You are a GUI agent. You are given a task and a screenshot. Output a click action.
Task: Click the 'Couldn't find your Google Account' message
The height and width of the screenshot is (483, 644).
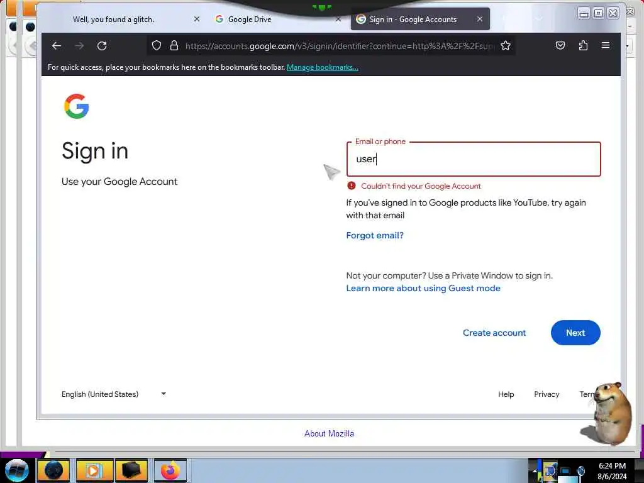pyautogui.click(x=421, y=186)
